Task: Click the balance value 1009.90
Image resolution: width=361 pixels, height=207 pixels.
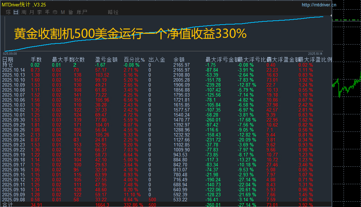Action: coord(182,150)
